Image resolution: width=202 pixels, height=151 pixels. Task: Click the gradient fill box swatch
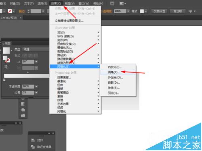tap(5, 58)
